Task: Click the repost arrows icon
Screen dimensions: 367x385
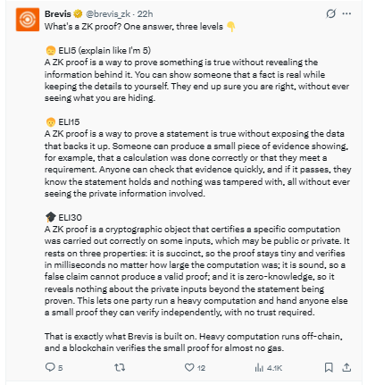Action: [120, 367]
